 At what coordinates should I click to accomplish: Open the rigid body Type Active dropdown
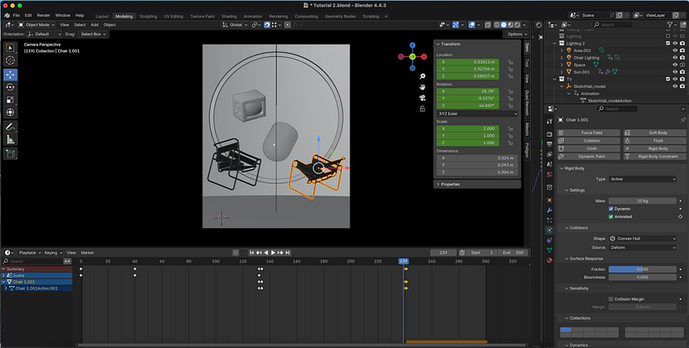point(643,179)
